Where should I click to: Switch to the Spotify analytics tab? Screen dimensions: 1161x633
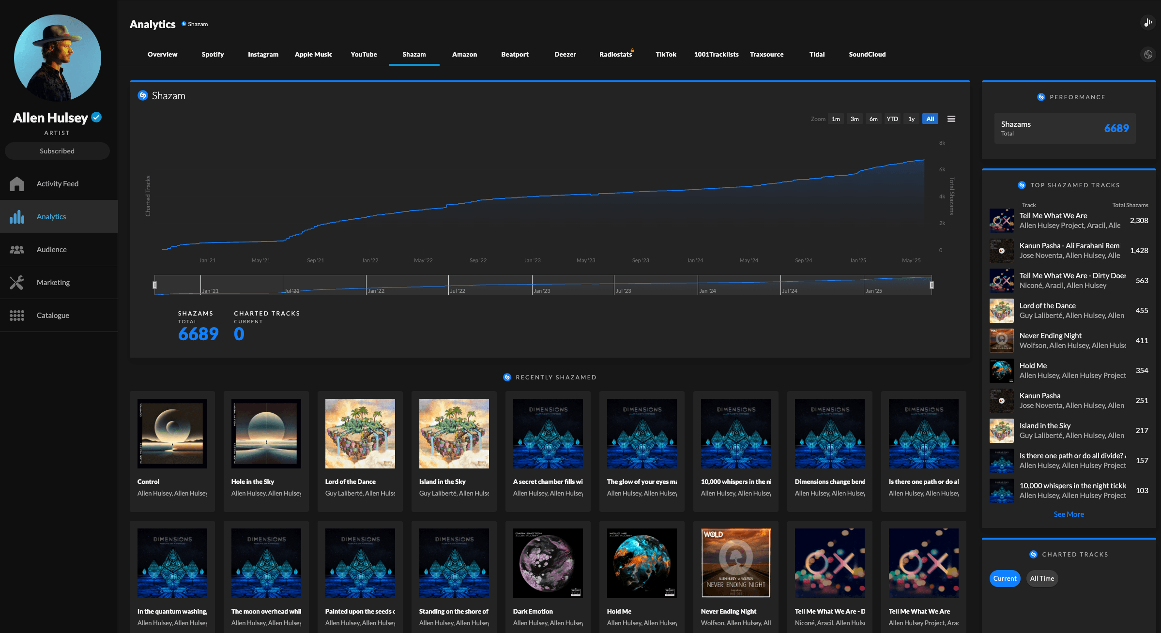(x=213, y=54)
